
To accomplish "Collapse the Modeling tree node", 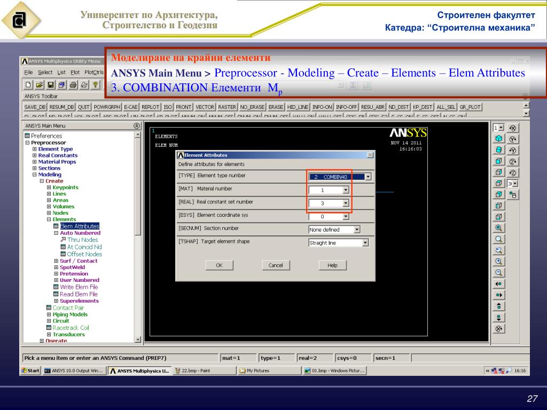I will click(x=35, y=175).
